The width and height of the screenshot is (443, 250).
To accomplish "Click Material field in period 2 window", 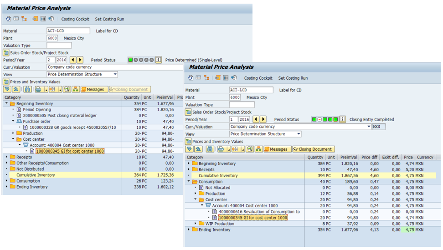I will 68,31.
